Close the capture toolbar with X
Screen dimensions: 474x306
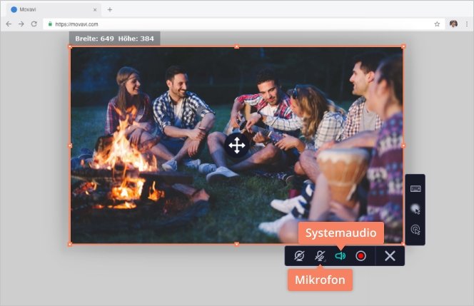pos(390,256)
